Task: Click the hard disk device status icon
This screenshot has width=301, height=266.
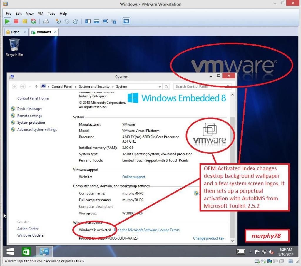Action: [x=257, y=261]
